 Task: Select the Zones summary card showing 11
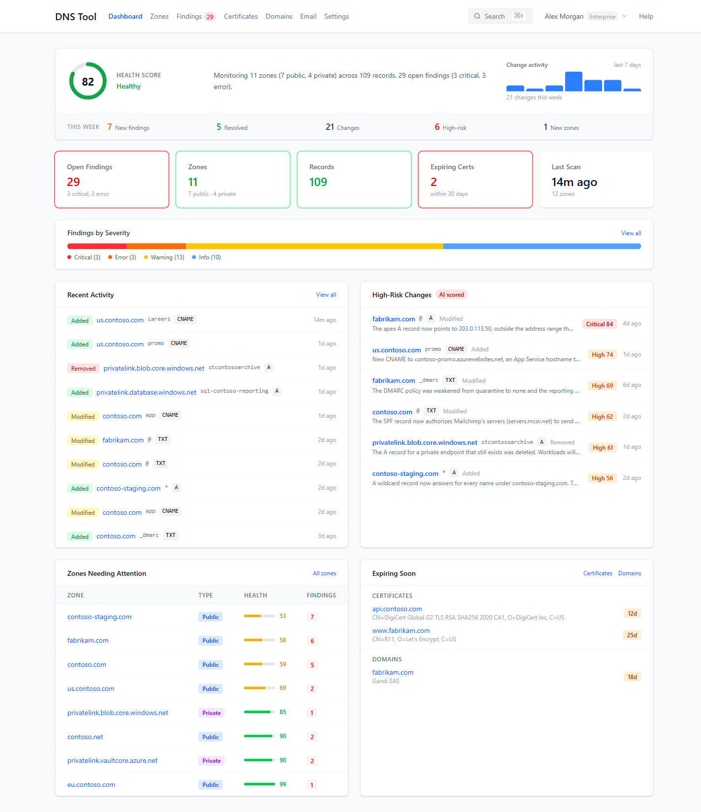(233, 180)
